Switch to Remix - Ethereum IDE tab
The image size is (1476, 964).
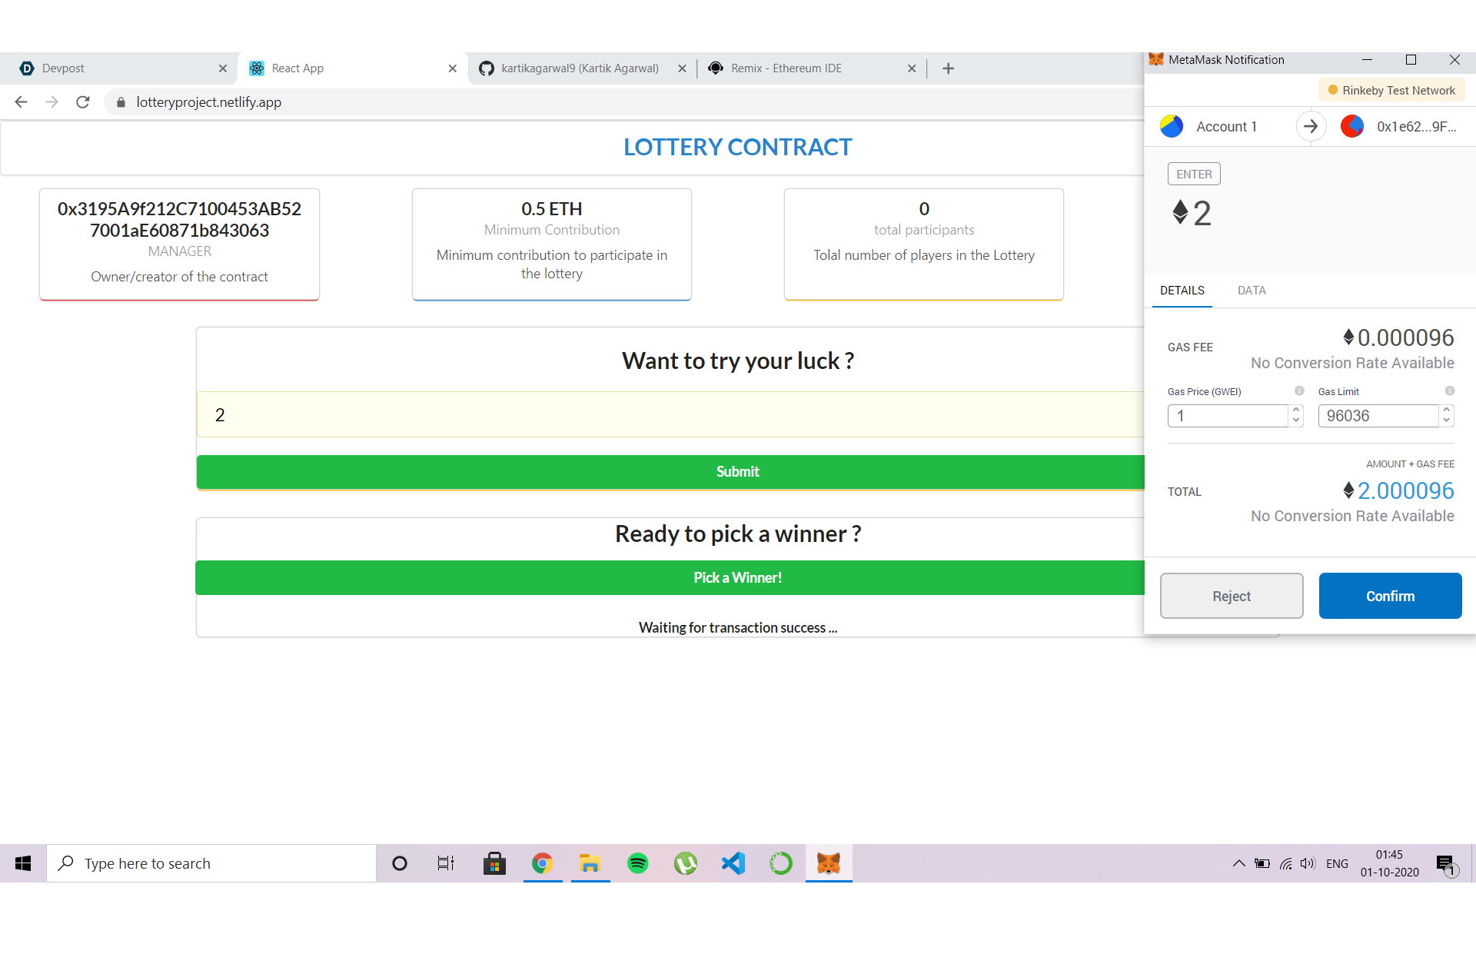point(786,68)
